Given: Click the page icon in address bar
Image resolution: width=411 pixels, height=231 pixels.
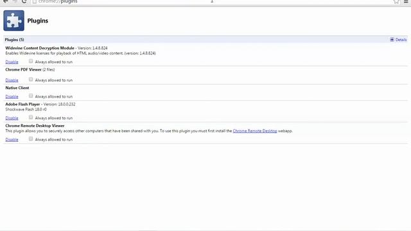Looking at the screenshot, I should click(34, 1).
